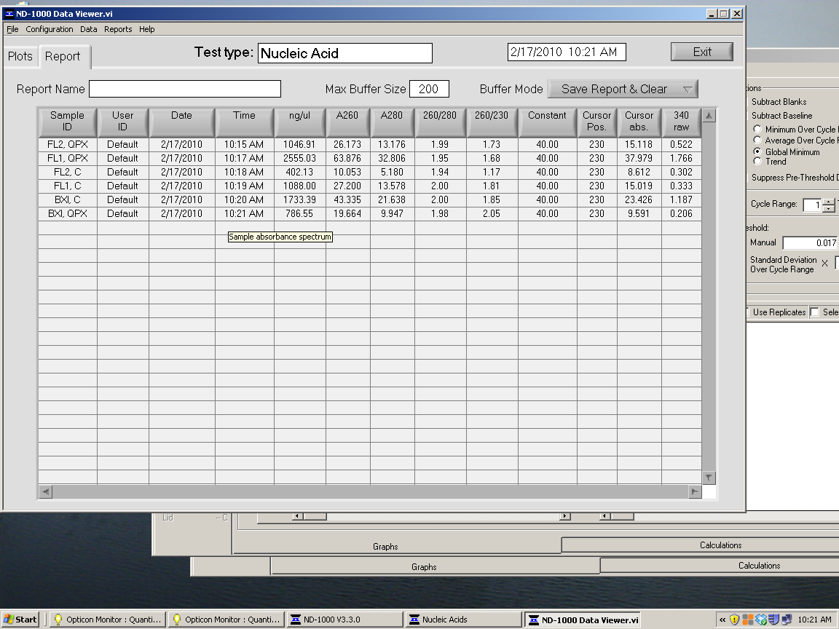Open the Windows Security Alerts tray icon
839x629 pixels.
click(735, 620)
